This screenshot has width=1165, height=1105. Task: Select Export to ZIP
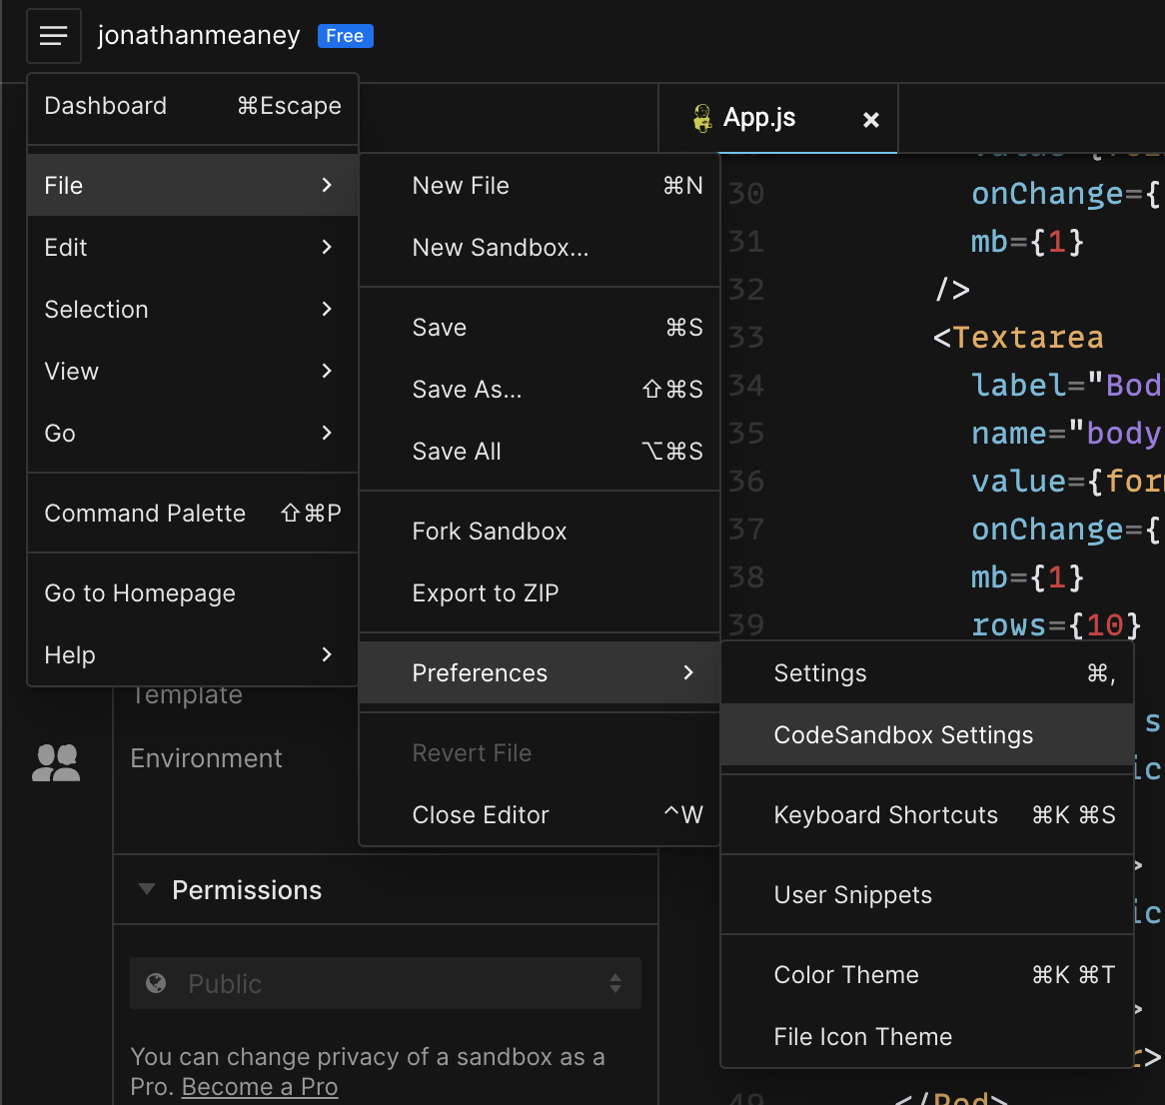click(x=486, y=593)
